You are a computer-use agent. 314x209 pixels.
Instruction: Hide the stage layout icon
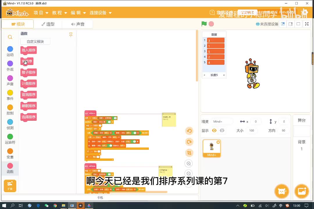pyautogui.click(x=298, y=24)
